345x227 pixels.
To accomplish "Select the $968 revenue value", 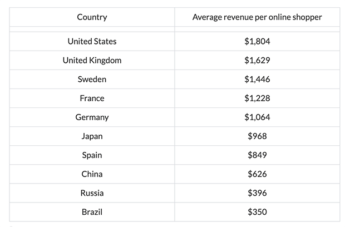I will tap(257, 136).
